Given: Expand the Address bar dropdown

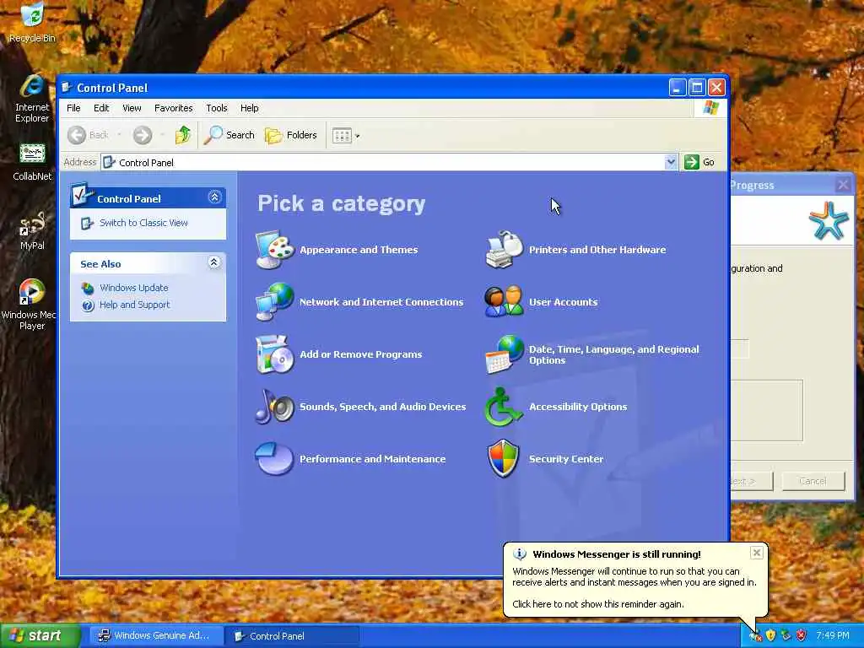Looking at the screenshot, I should [671, 162].
